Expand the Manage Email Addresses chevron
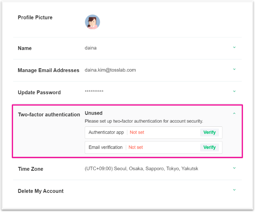The height and width of the screenshot is (212, 255). coord(234,69)
